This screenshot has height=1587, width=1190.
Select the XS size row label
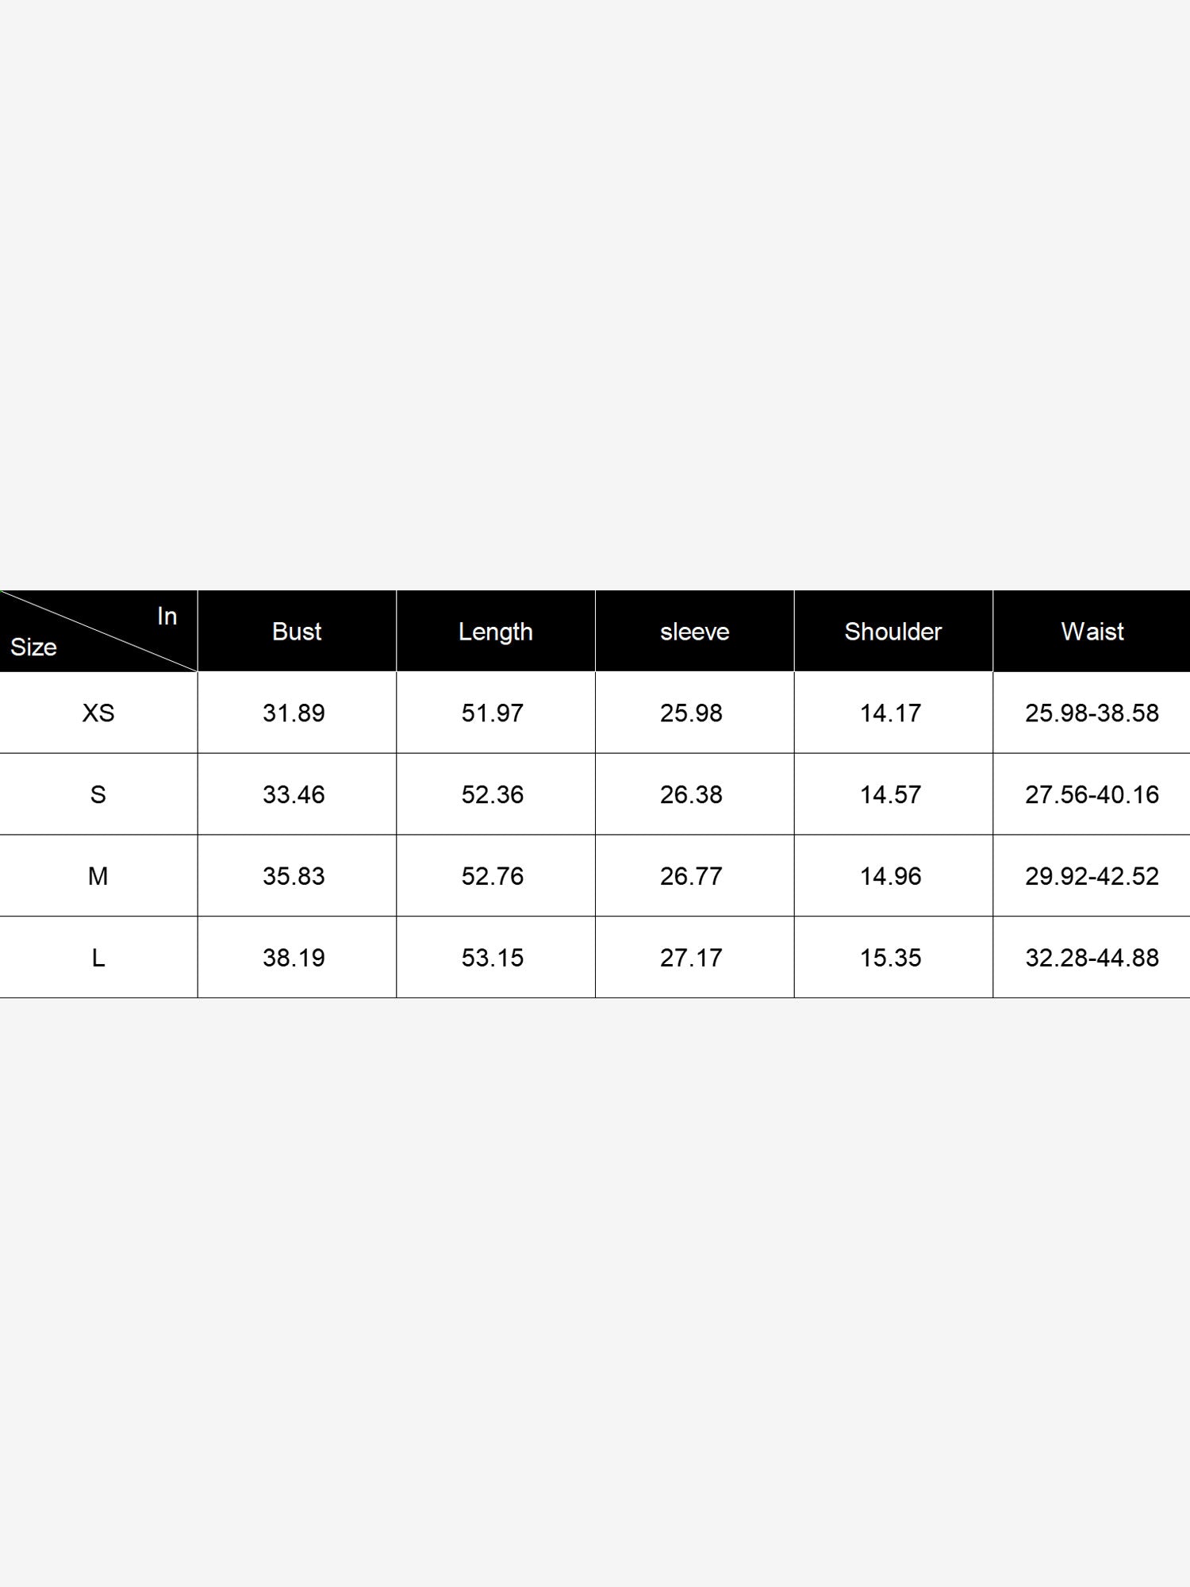pos(98,713)
